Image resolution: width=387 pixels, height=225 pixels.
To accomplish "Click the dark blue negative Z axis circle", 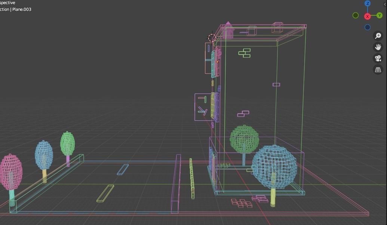I will [368, 27].
